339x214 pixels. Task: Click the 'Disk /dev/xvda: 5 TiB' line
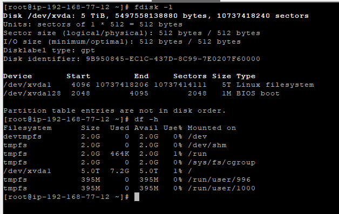[x=155, y=16]
